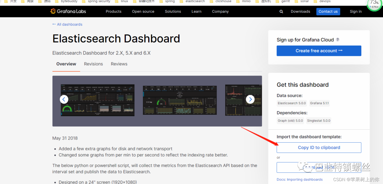
Task: Click the Elasticsearch Dashboard page heading
Action: [116, 39]
